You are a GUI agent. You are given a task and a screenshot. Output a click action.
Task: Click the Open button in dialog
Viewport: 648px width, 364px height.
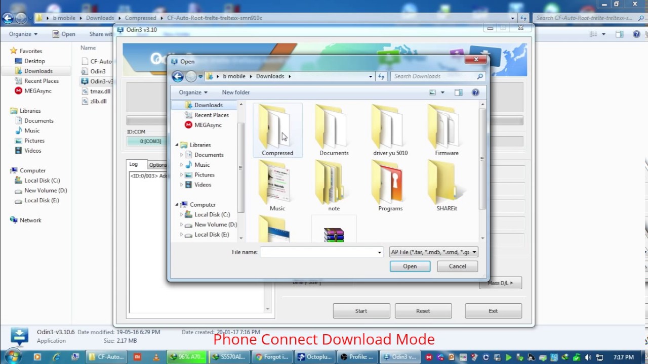point(410,266)
